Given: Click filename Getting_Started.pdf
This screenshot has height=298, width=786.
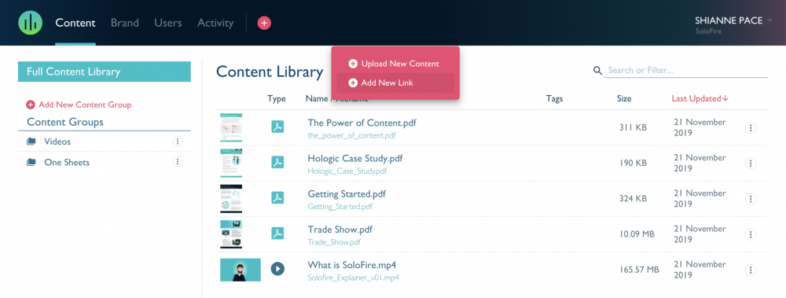Looking at the screenshot, I should (340, 207).
